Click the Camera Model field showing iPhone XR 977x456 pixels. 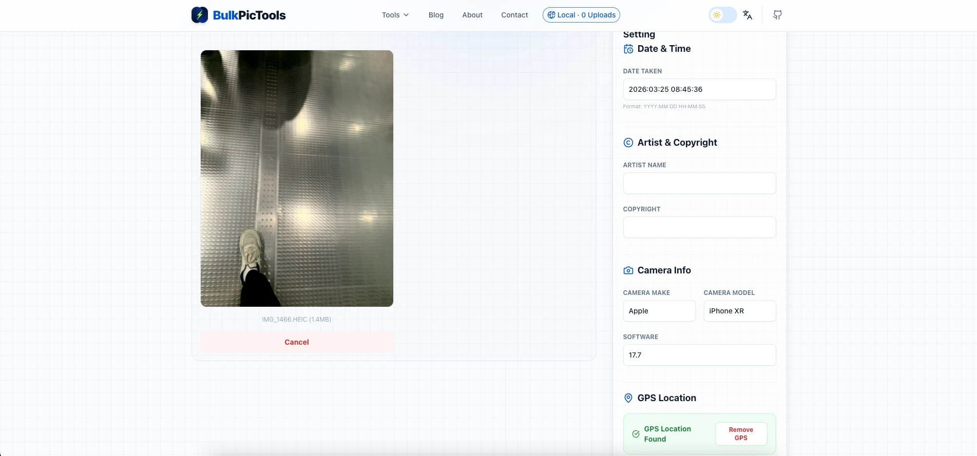pyautogui.click(x=739, y=311)
